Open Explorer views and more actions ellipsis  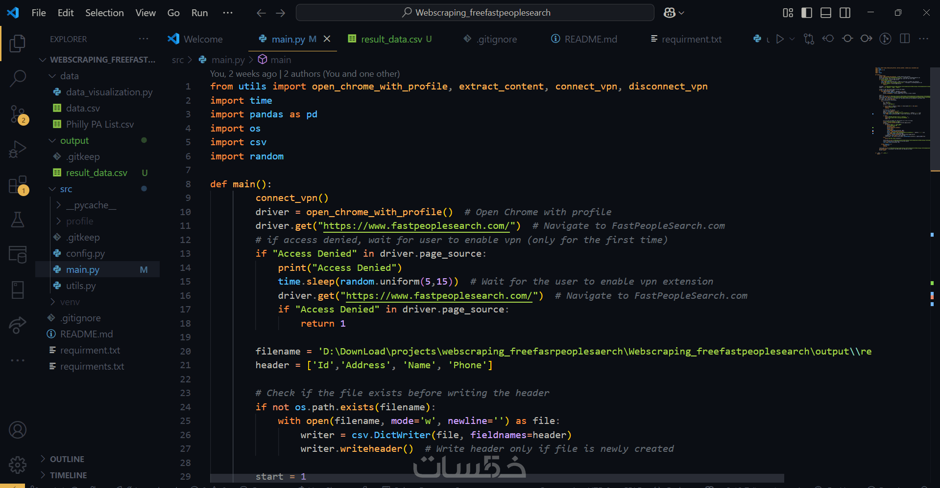144,39
